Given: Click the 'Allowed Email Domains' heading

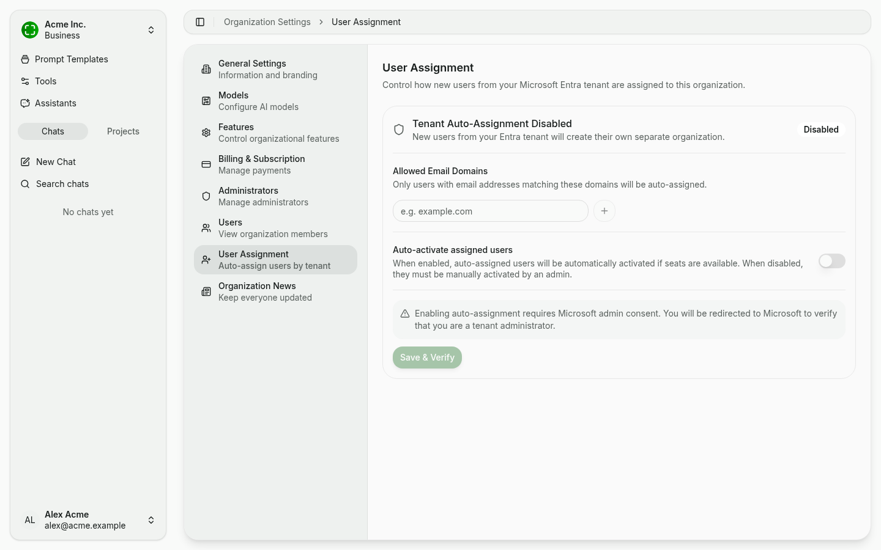Looking at the screenshot, I should coord(440,171).
